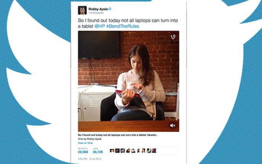Play the embedded Vine video
Screen dimensions: 262x164
[128, 81]
